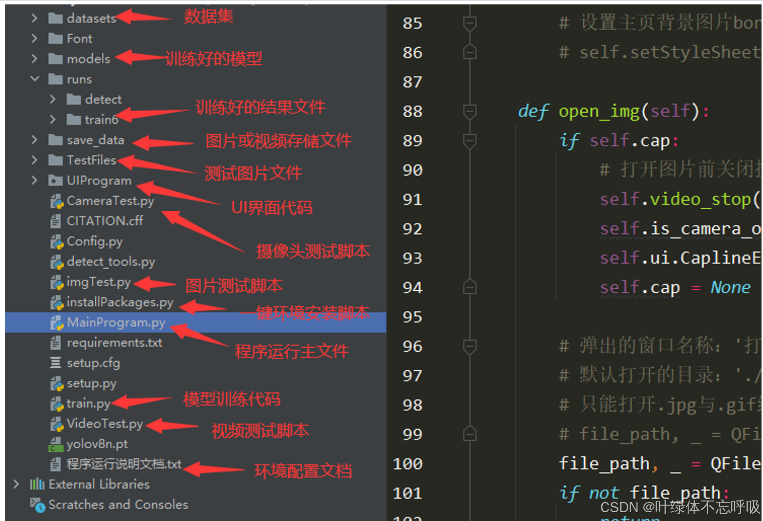Click the CITATION.cff file icon
Screen dimensions: 763x521
tap(55, 221)
